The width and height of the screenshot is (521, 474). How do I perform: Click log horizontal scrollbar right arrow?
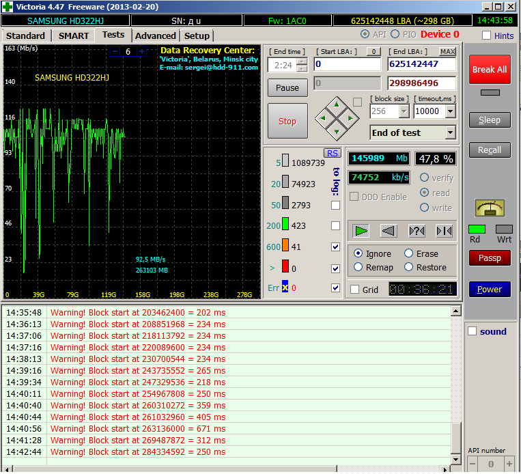[445, 469]
